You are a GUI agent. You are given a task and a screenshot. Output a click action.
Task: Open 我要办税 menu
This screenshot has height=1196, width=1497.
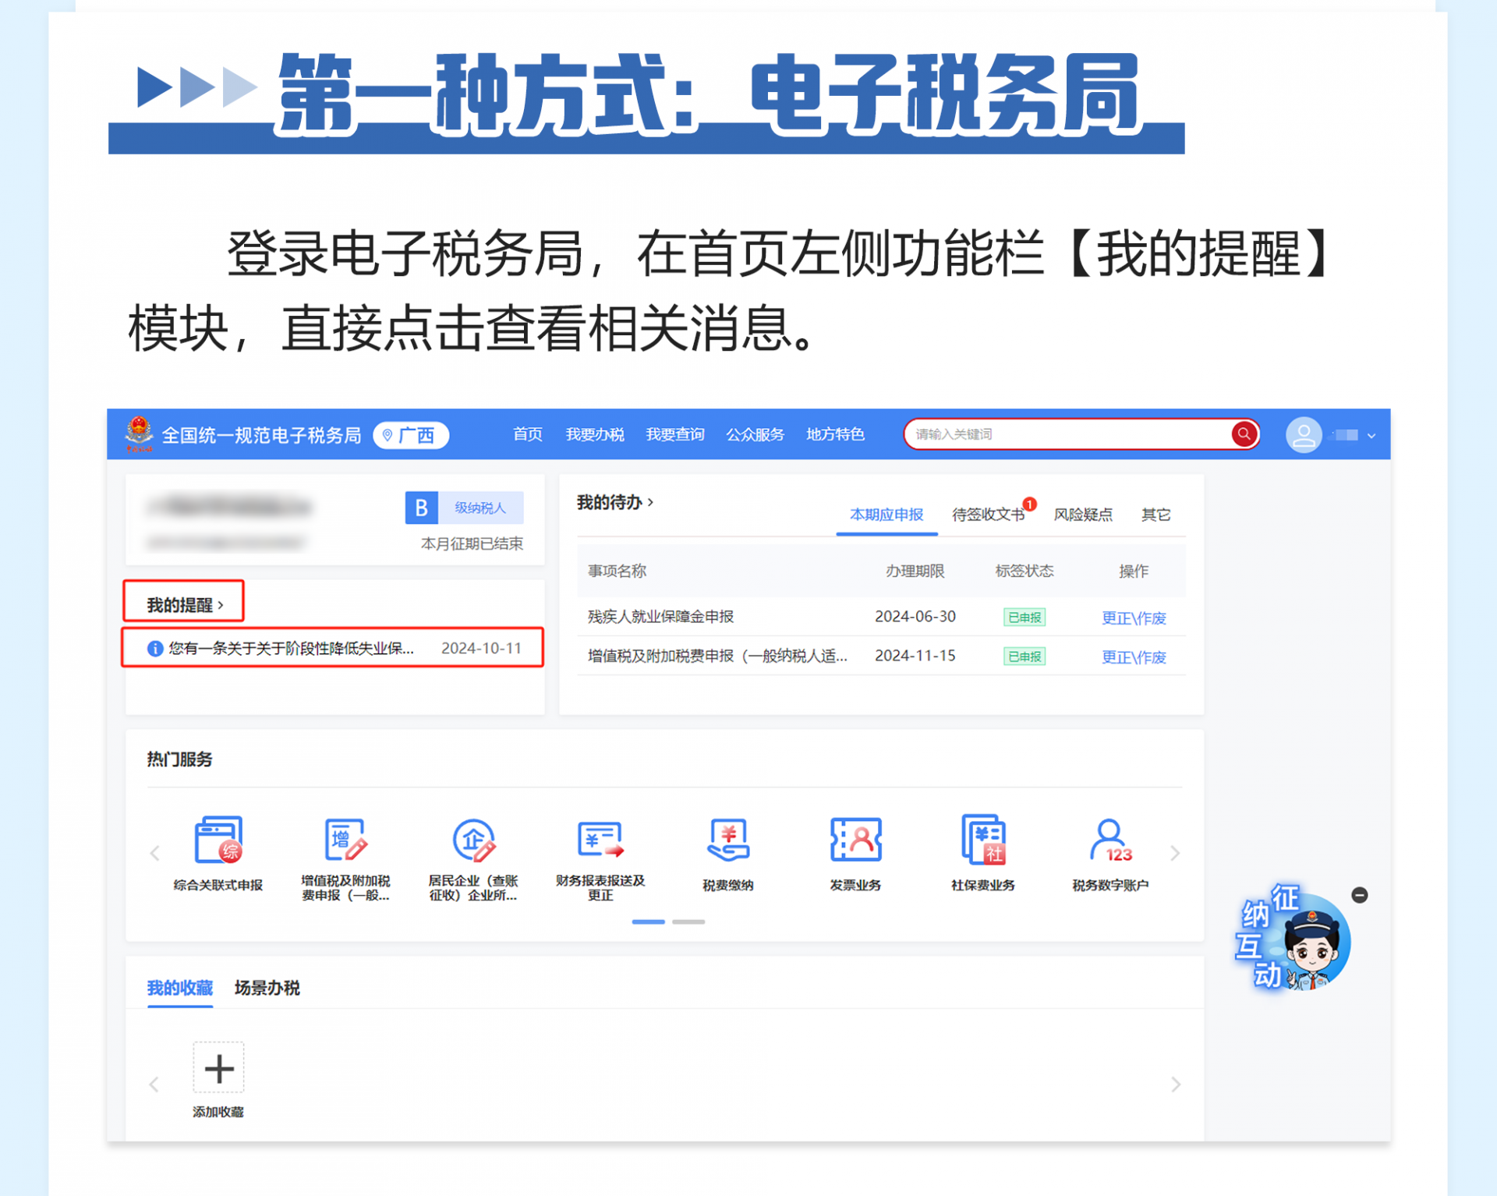click(x=594, y=434)
